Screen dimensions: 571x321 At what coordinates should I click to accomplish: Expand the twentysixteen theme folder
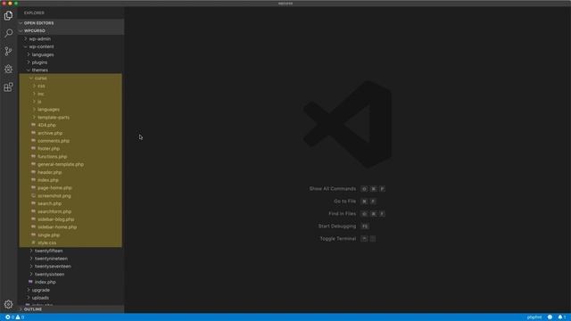[x=71, y=274]
